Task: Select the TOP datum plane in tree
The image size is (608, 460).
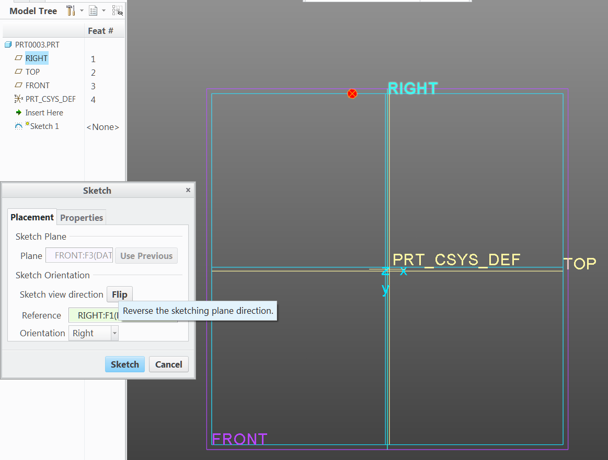Action: coord(32,72)
